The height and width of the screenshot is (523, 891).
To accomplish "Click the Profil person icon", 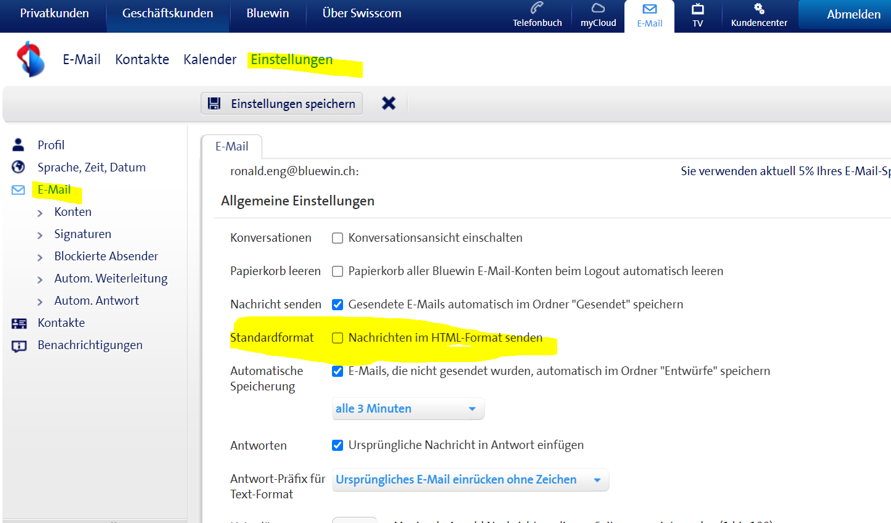I will pyautogui.click(x=19, y=145).
